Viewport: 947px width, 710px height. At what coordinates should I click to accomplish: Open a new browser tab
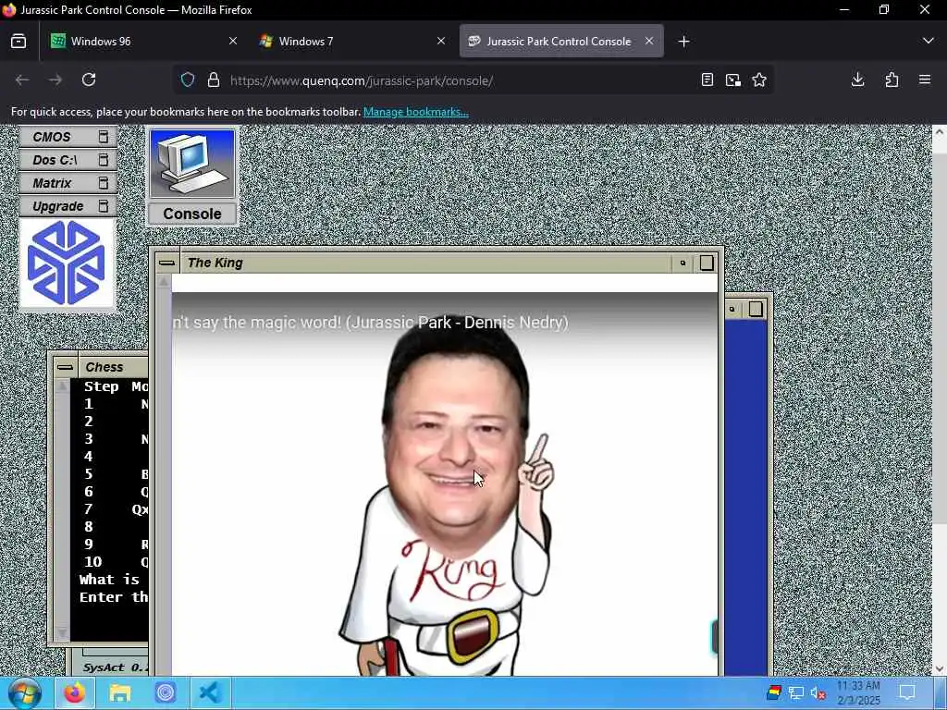[x=683, y=41]
